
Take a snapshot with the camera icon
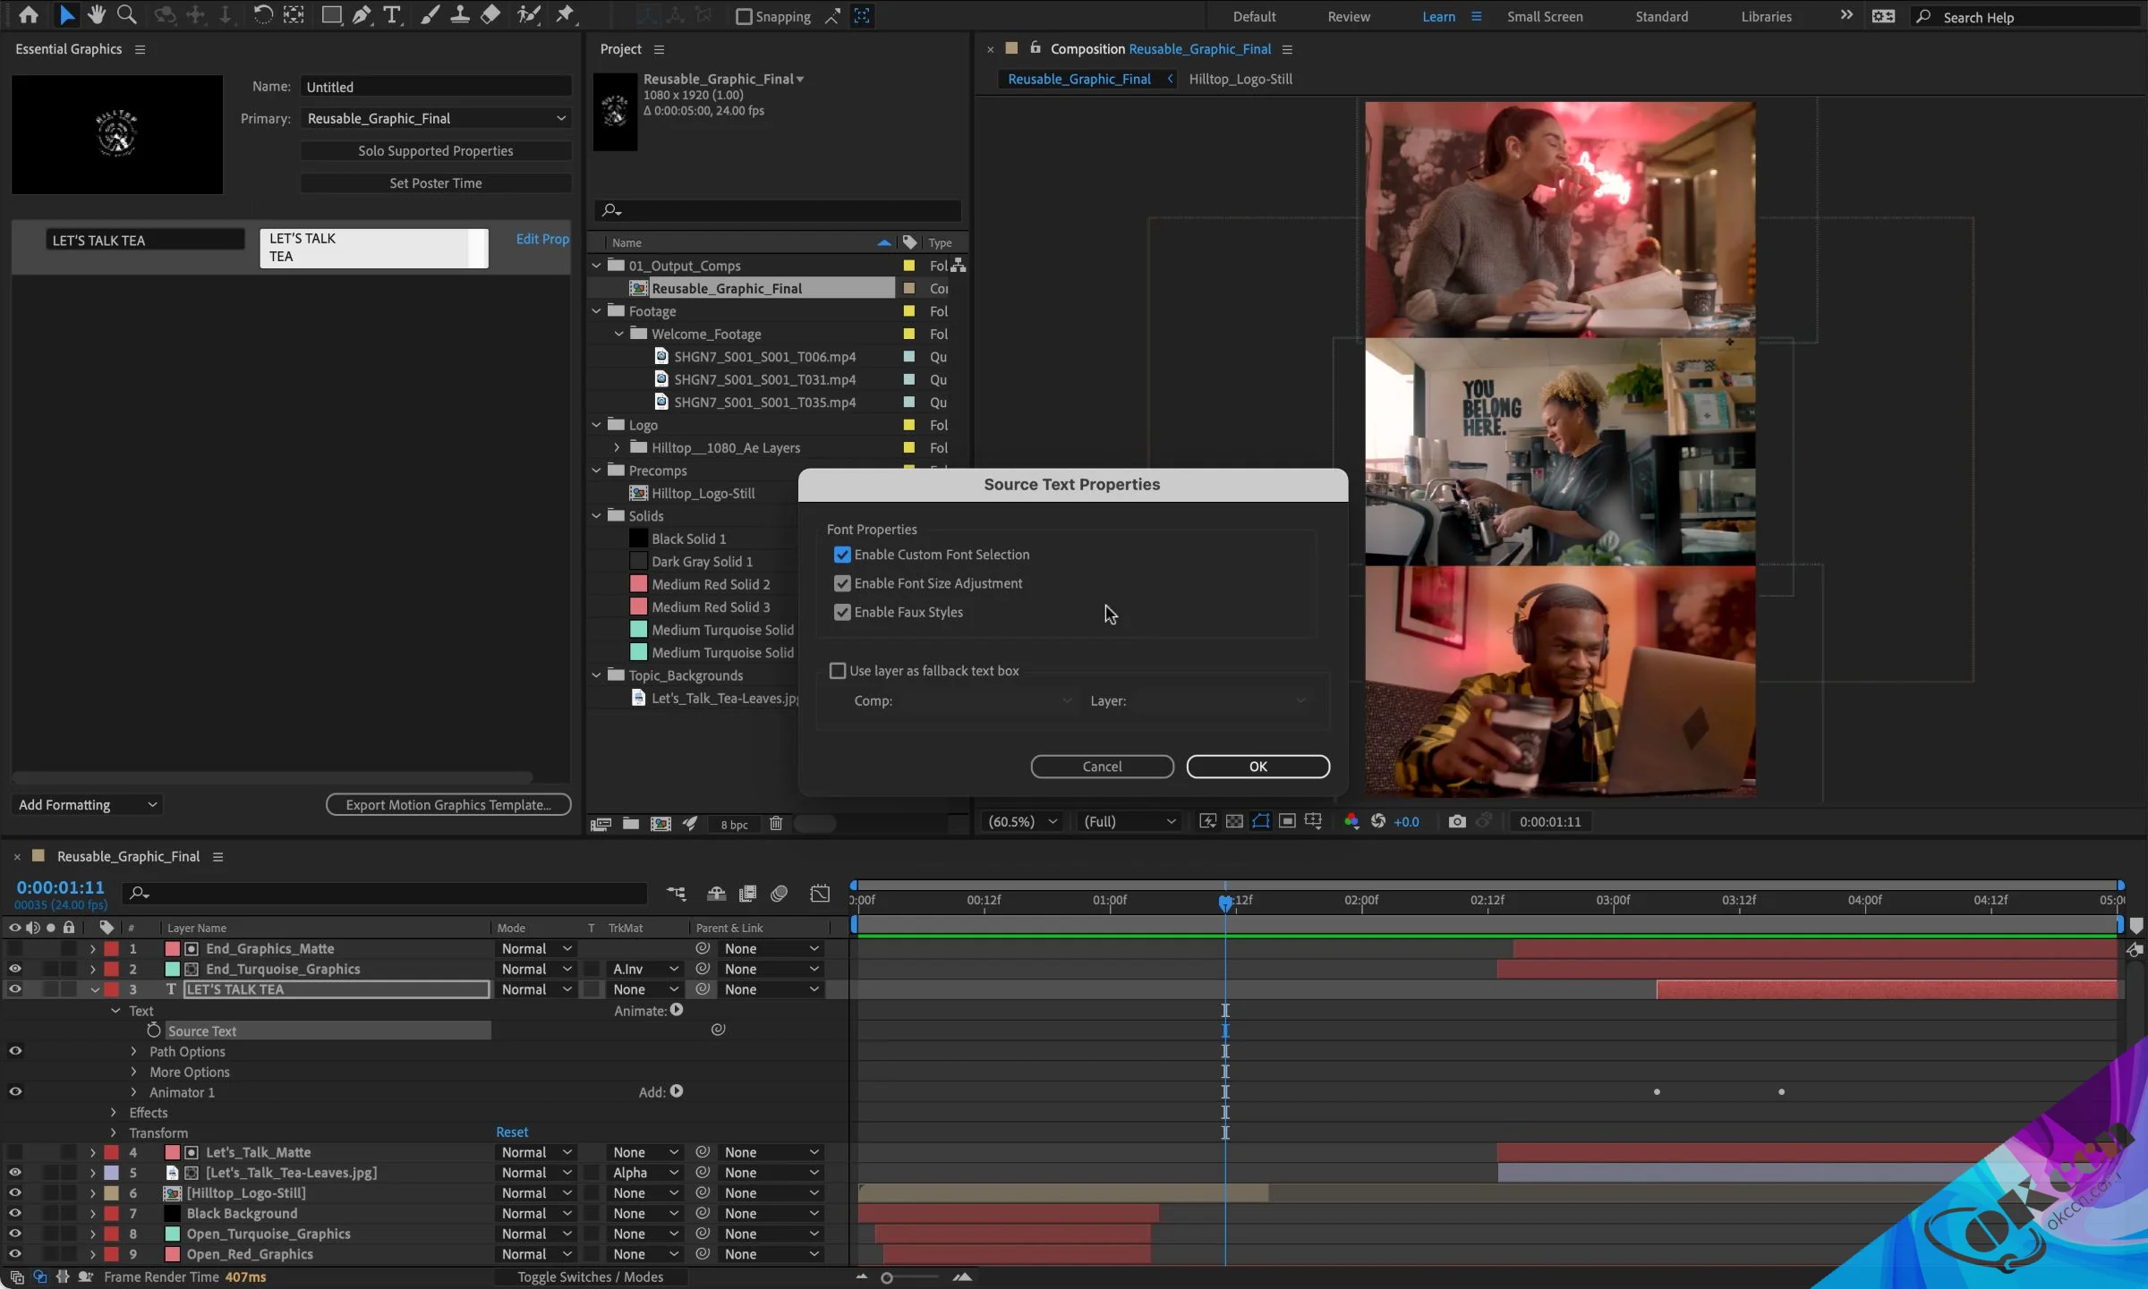(1457, 821)
